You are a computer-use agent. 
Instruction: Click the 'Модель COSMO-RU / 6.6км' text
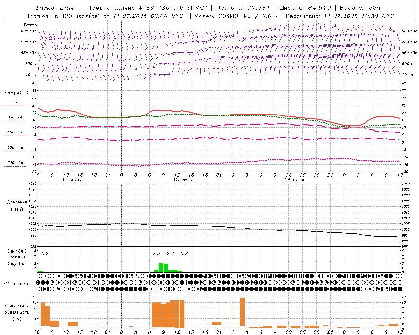[x=236, y=16]
